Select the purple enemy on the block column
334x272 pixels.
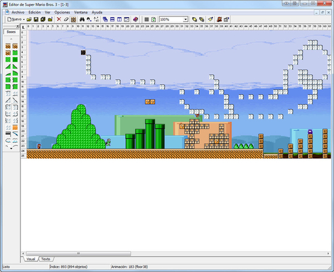(x=310, y=131)
